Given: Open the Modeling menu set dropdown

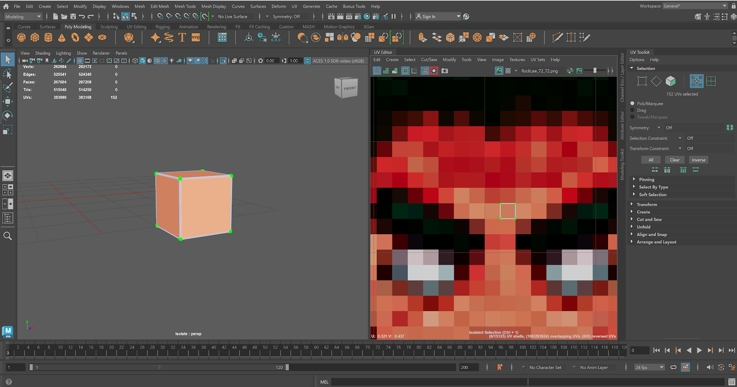Looking at the screenshot, I should pyautogui.click(x=23, y=17).
